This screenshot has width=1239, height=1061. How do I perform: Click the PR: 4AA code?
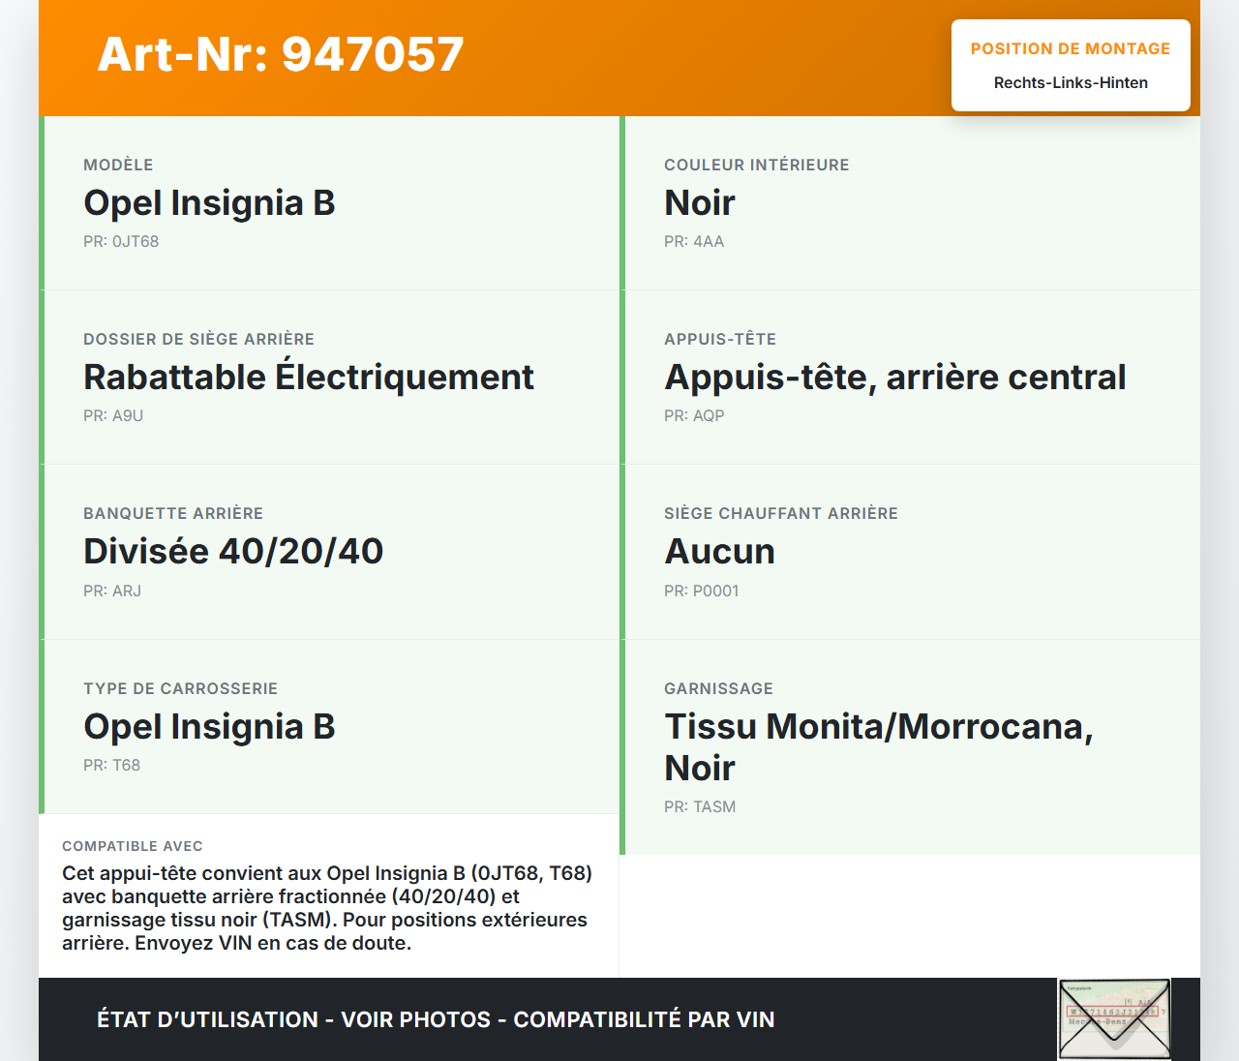(694, 242)
